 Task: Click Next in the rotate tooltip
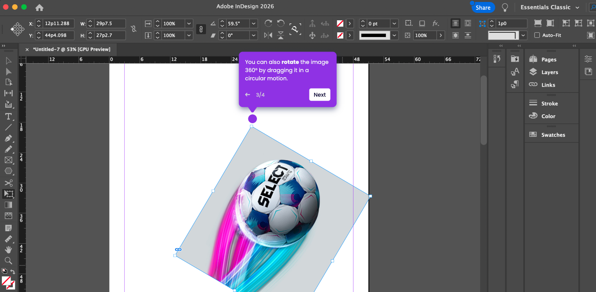(x=320, y=95)
